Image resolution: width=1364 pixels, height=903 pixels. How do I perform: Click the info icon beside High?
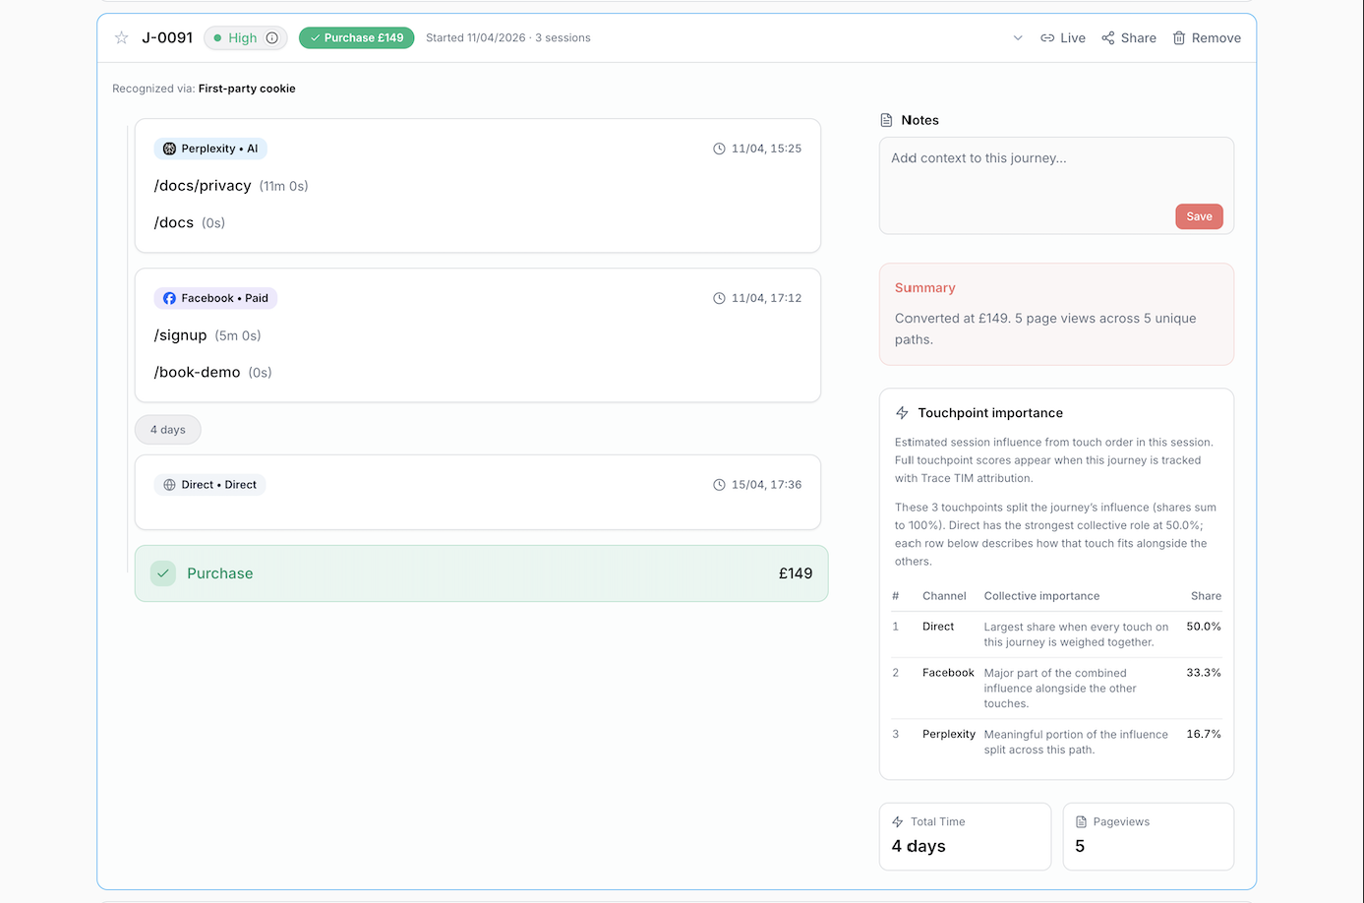(x=272, y=38)
